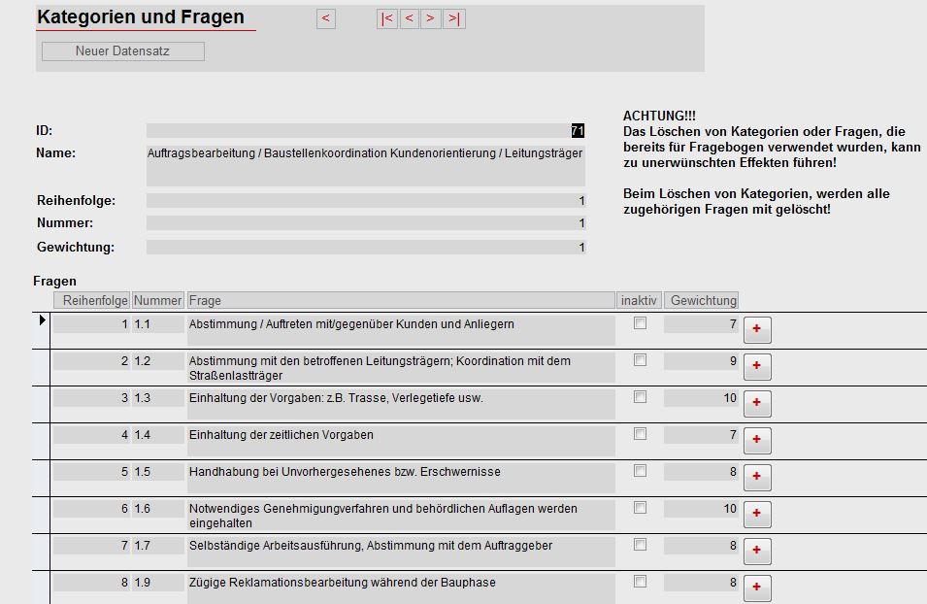Screen dimensions: 927x604
Task: Click the previous record arrow in navigation group
Action: 410,18
